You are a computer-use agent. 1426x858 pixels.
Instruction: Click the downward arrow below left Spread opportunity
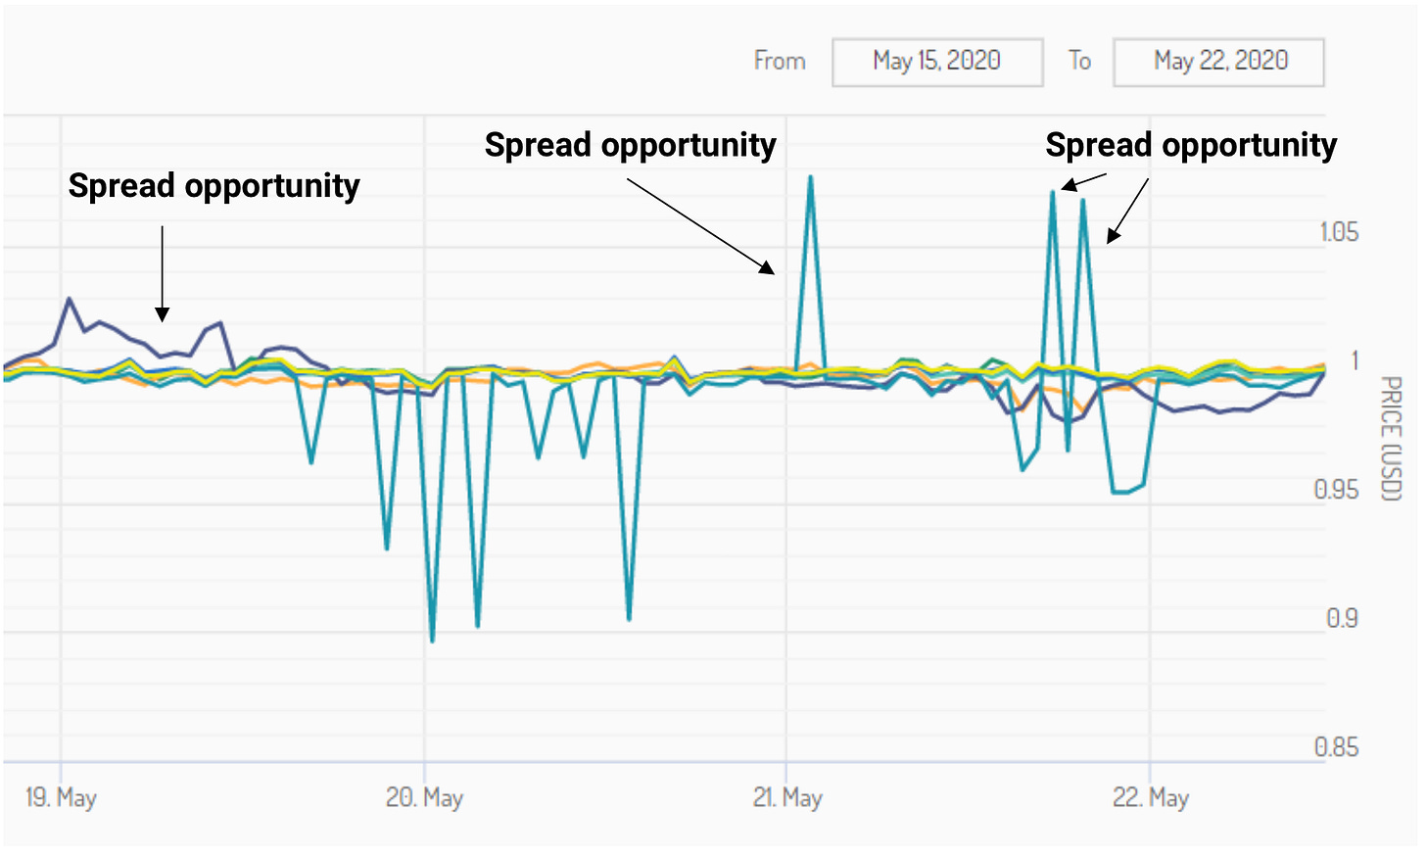[x=163, y=274]
